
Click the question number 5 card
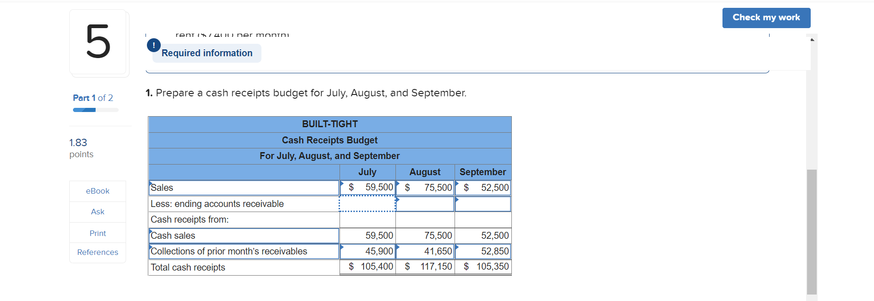(98, 42)
